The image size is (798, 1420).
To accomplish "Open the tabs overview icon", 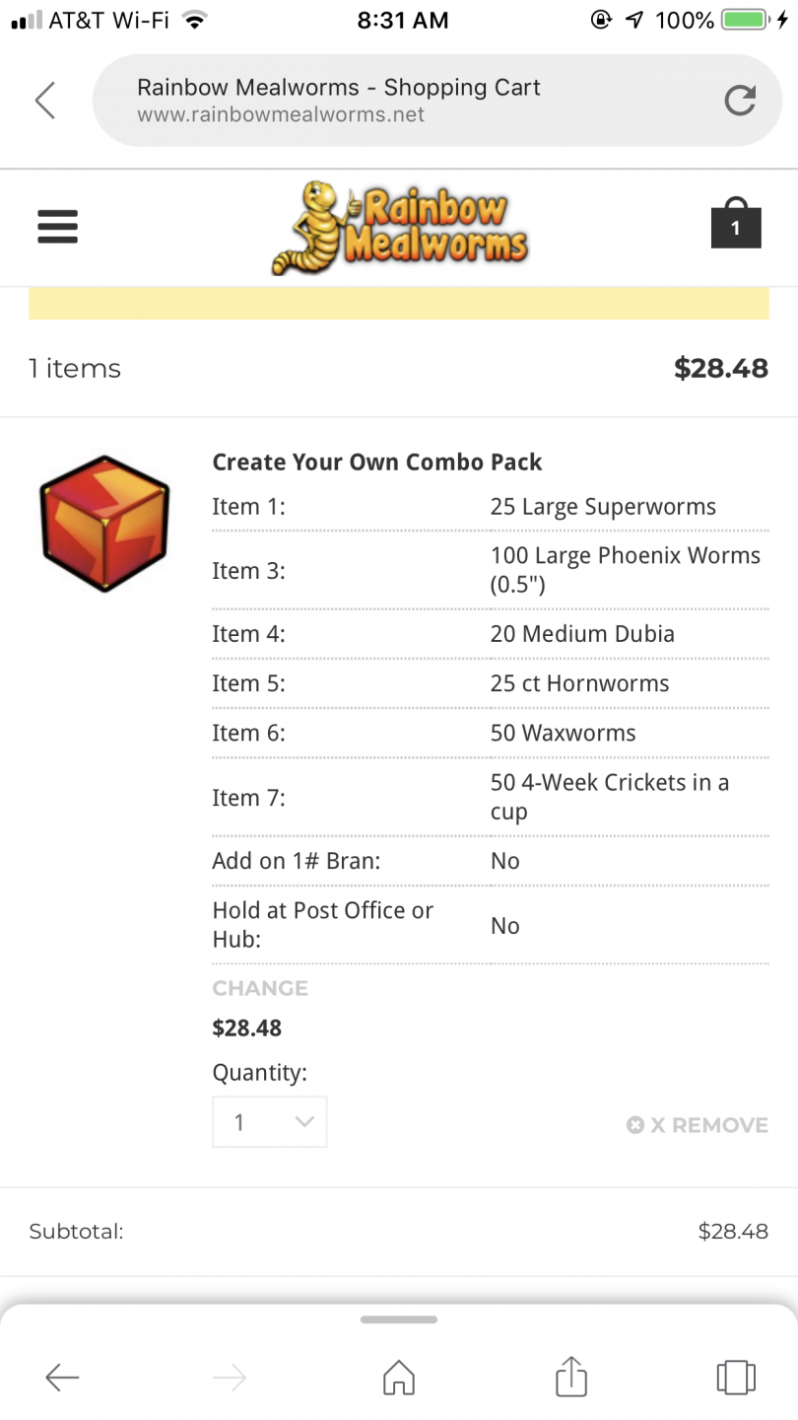I will click(x=735, y=1377).
